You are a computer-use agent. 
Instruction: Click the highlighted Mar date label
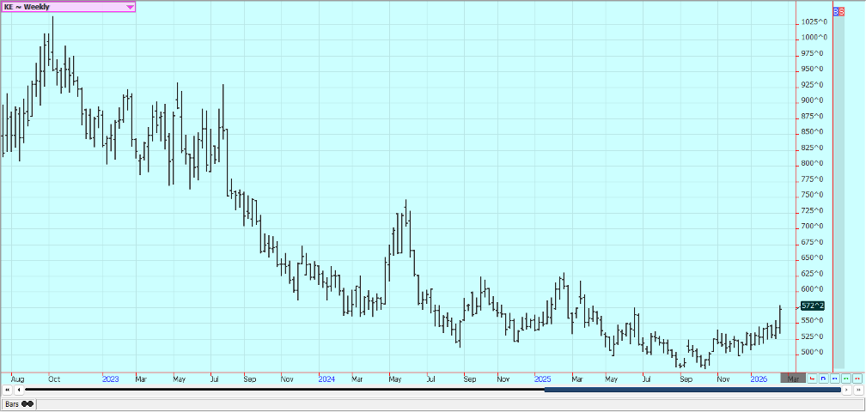pyautogui.click(x=791, y=378)
